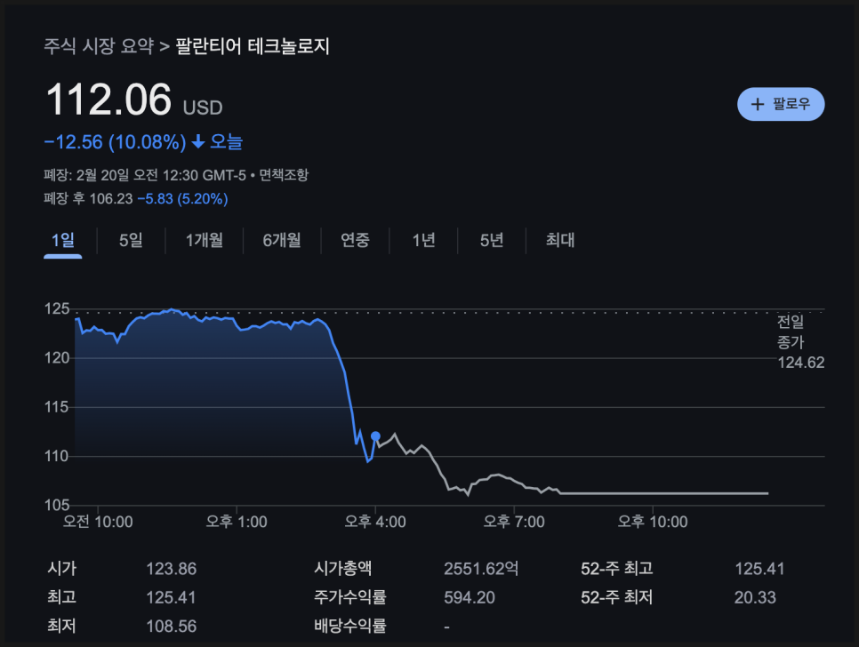Screen dimensions: 859x647
Task: Click the 폐장 후 106.23 after-hours price
Action: point(88,199)
